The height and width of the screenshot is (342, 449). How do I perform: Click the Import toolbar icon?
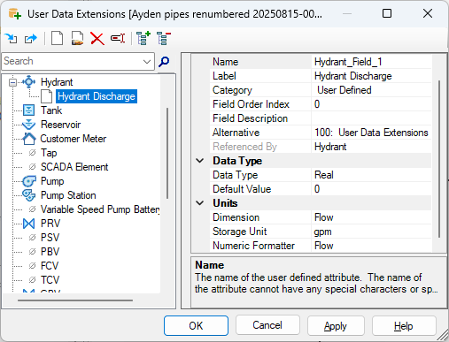pyautogui.click(x=12, y=38)
